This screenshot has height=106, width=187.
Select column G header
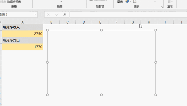tap(133, 22)
